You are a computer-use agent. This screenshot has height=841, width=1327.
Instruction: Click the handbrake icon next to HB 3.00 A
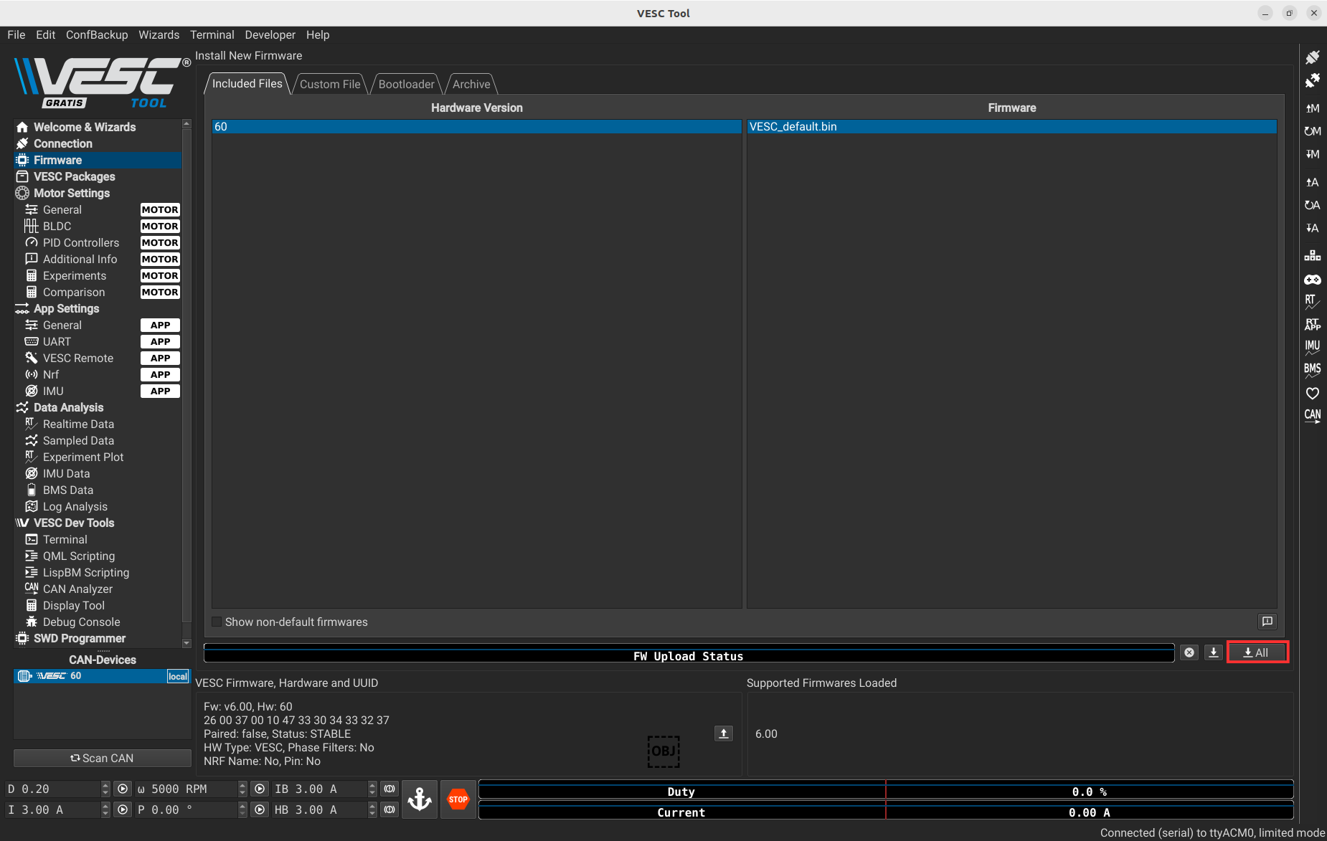[x=389, y=809]
